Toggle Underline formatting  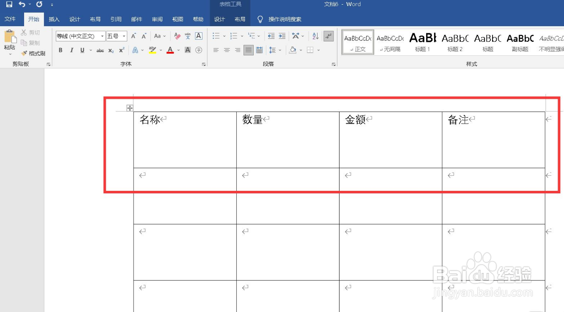click(x=82, y=50)
